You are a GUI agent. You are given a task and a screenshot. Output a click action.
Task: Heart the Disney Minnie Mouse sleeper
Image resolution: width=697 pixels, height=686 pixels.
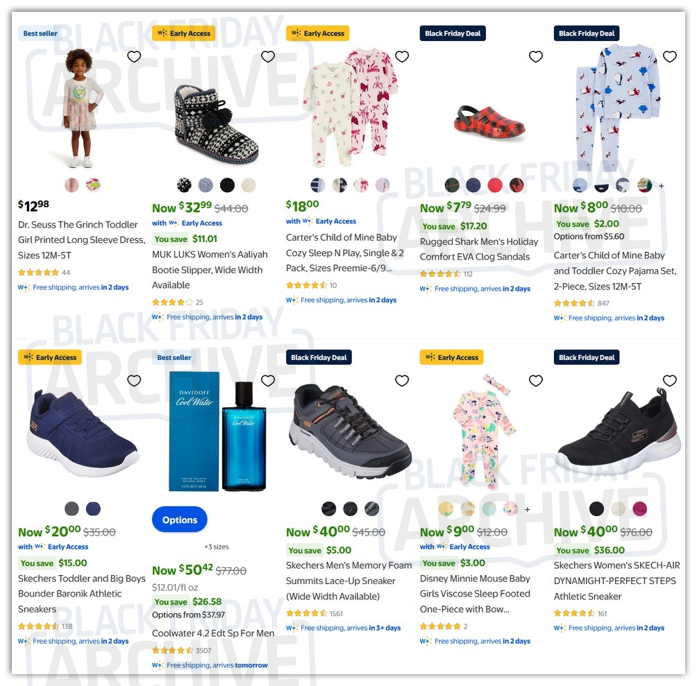pyautogui.click(x=536, y=381)
